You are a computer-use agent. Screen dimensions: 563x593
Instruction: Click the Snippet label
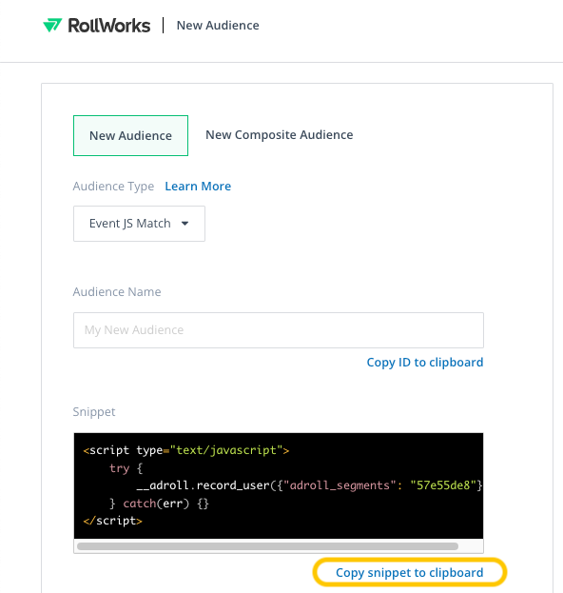point(94,411)
